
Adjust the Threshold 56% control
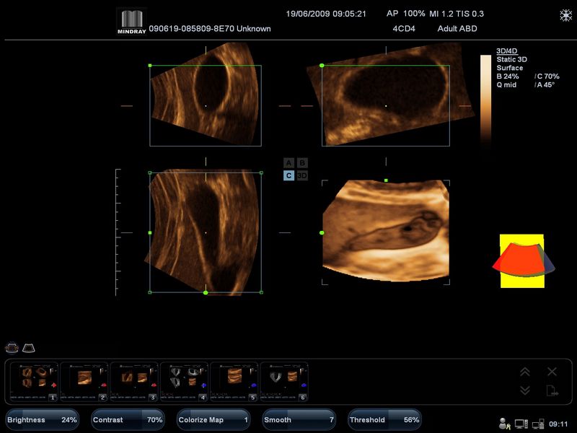click(x=384, y=419)
